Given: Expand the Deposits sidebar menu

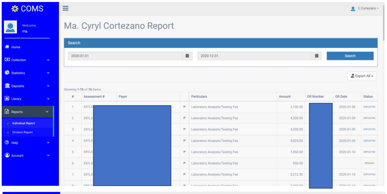Looking at the screenshot, I should pos(27,86).
